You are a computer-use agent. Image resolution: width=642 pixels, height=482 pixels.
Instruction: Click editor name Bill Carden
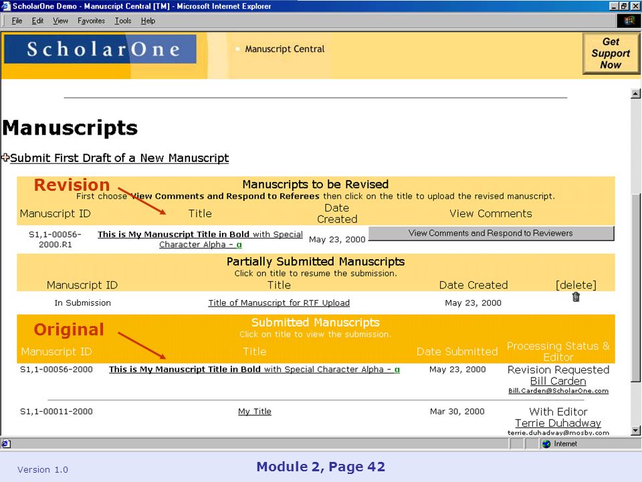(558, 381)
